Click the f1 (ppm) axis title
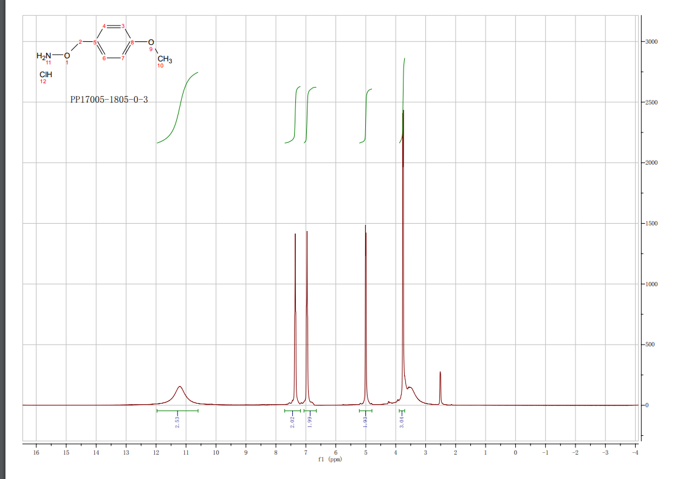This screenshot has width=680, height=479. coord(331,460)
